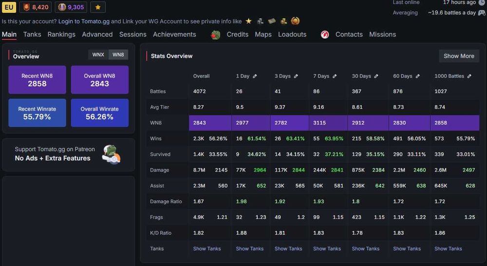The width and height of the screenshot is (487, 266).
Task: Edit the 1000 Battles column pencil icon
Action: pyautogui.click(x=469, y=76)
